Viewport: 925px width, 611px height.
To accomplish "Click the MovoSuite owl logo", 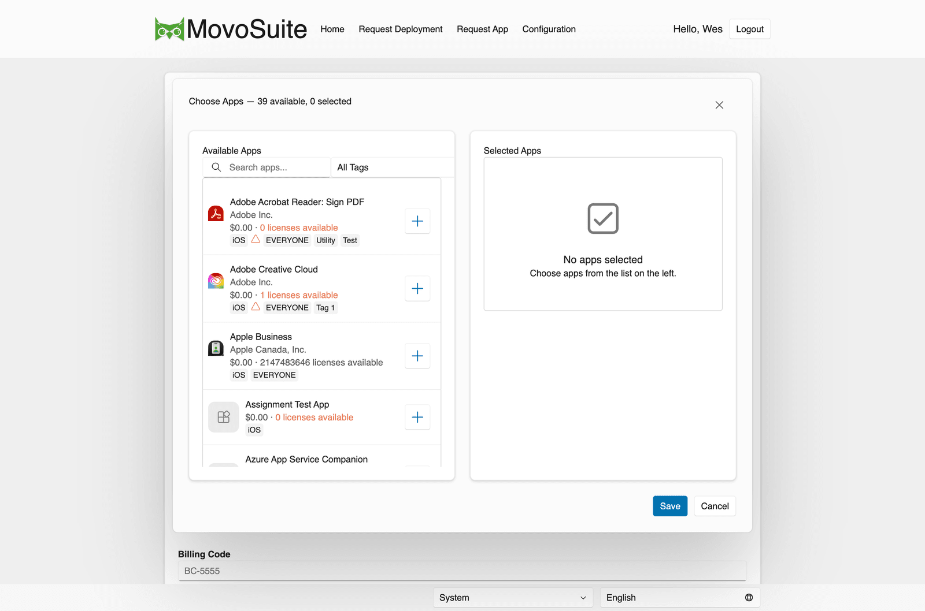I will coord(169,29).
